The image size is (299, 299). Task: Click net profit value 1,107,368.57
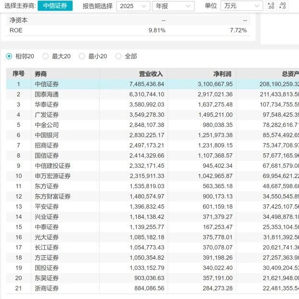click(x=215, y=156)
